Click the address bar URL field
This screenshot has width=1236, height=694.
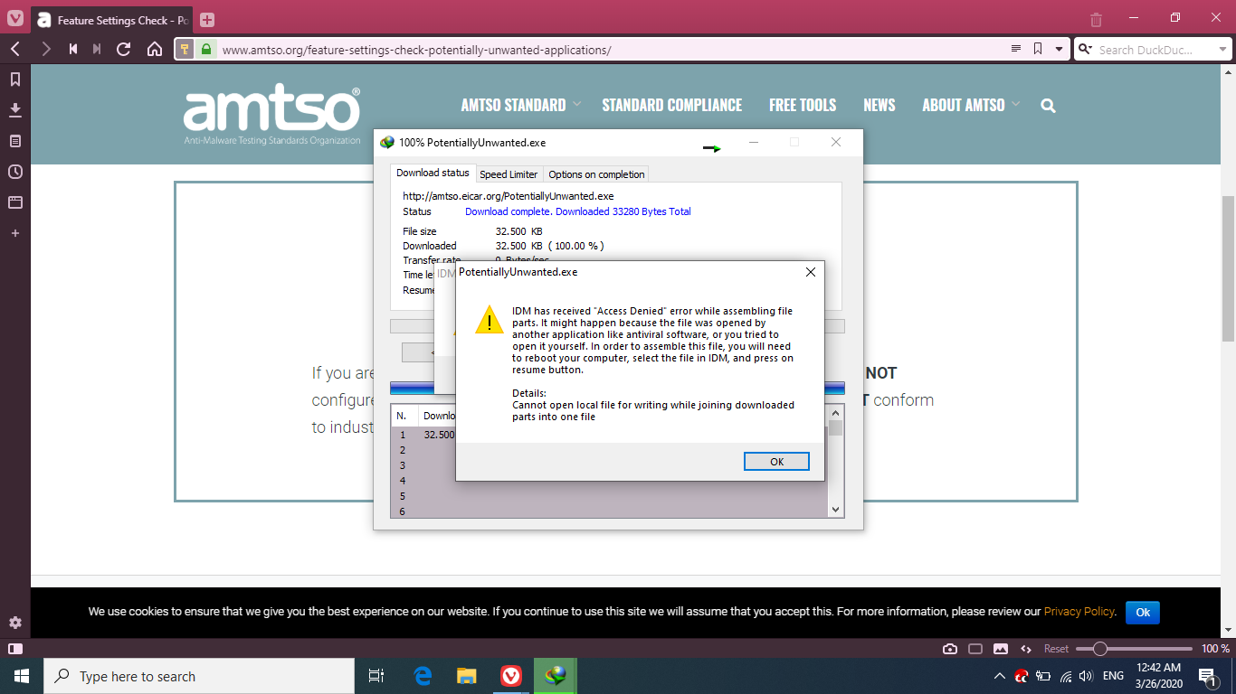pyautogui.click(x=611, y=50)
